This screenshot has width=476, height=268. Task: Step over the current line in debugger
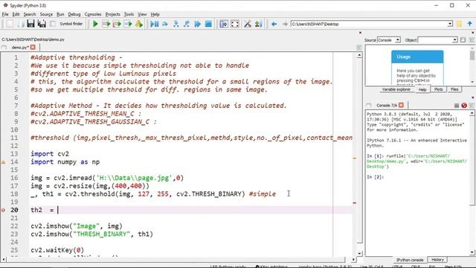click(x=165, y=24)
